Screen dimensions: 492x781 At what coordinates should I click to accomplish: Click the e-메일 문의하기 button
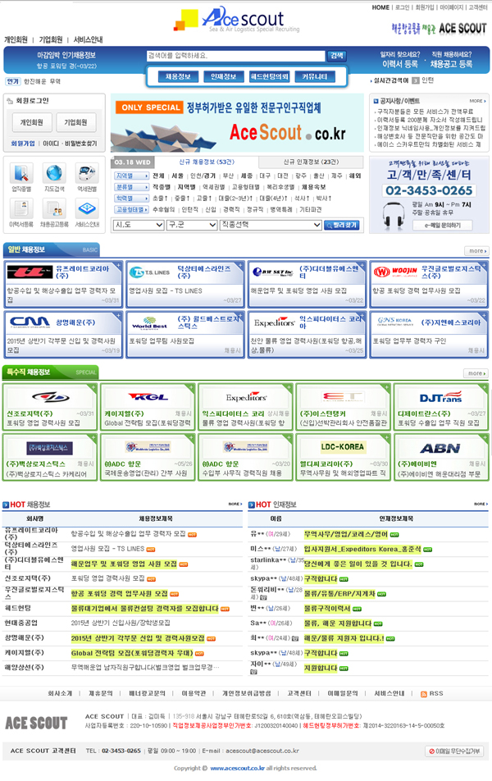[x=442, y=226]
